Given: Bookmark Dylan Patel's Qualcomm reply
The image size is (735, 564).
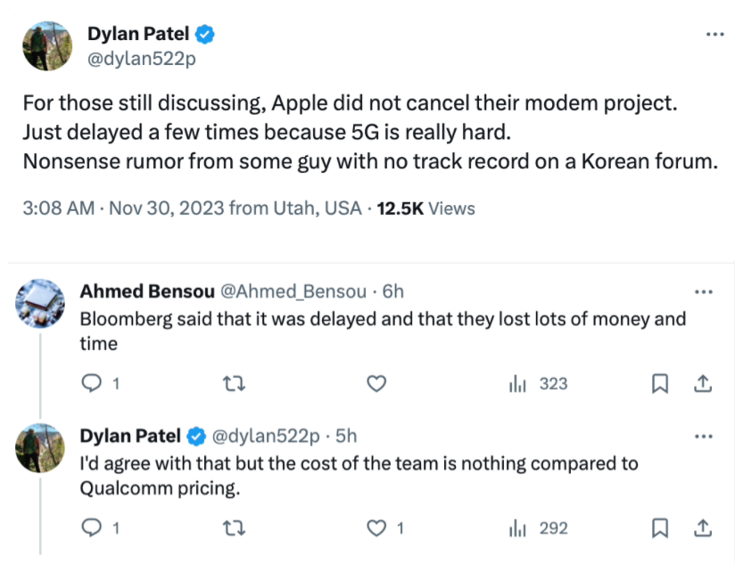Looking at the screenshot, I should (660, 527).
